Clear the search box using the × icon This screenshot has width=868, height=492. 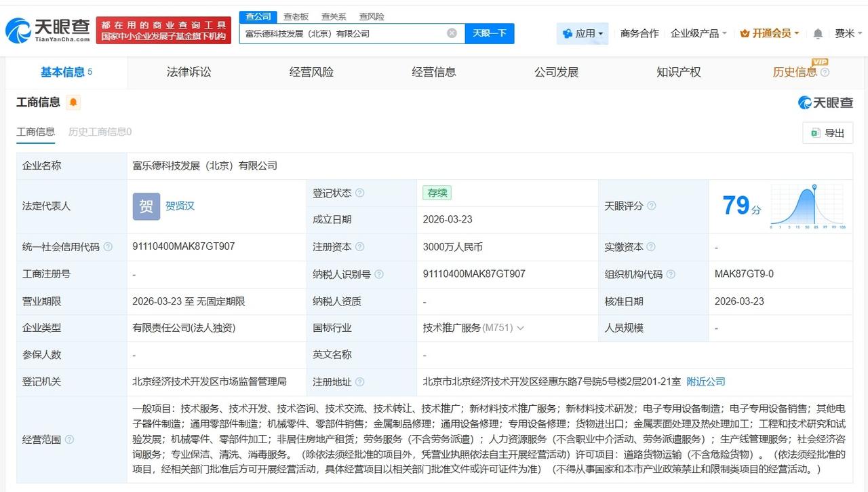click(x=450, y=33)
